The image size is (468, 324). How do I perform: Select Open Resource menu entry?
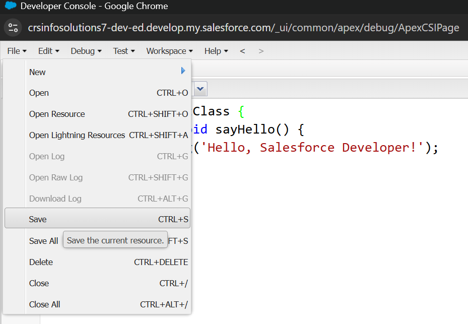point(57,114)
